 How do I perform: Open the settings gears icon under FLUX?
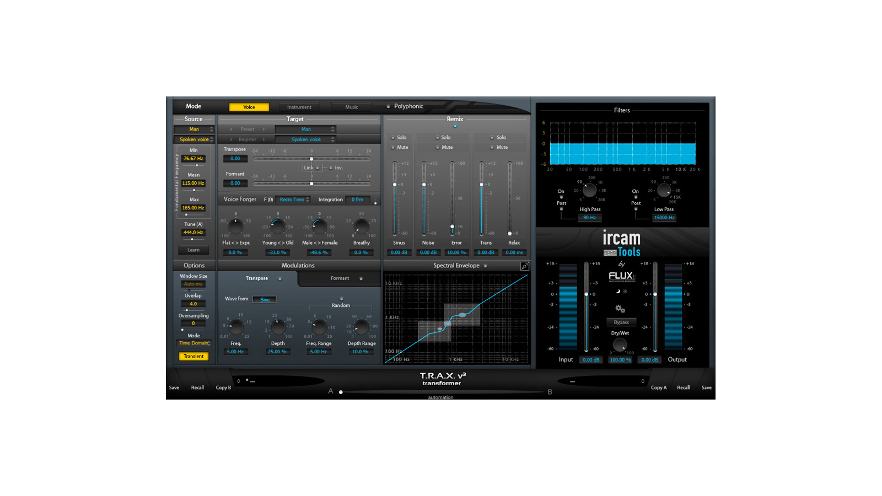coord(620,309)
